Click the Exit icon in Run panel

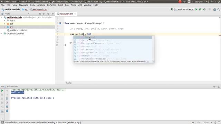coord(2,107)
